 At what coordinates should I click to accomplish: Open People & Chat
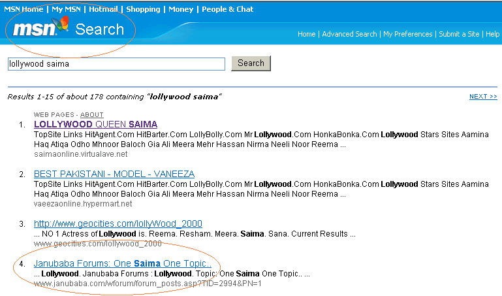[x=227, y=9]
